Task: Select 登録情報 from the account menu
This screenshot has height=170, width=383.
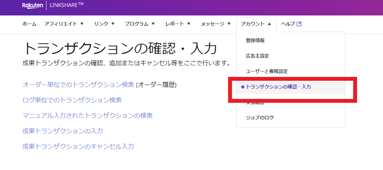Action: click(255, 41)
